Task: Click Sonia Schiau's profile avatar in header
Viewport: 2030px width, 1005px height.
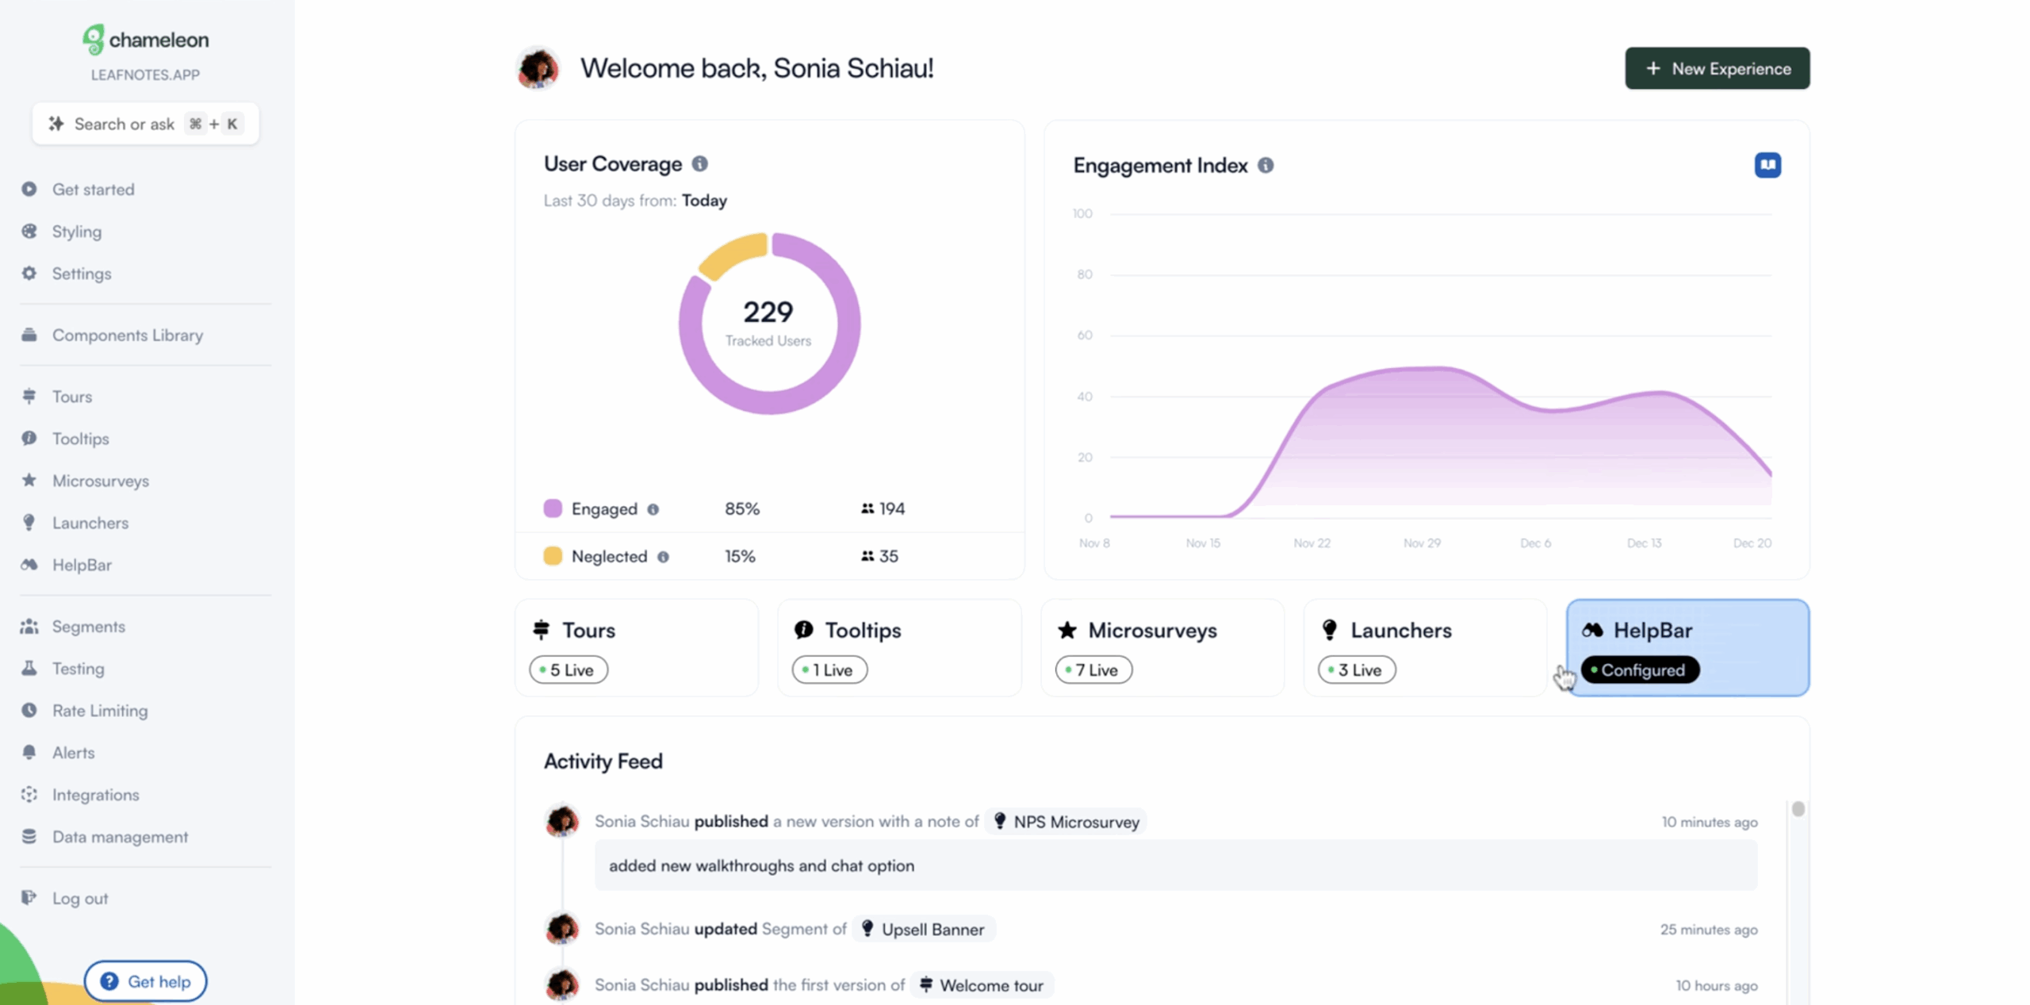Action: point(538,68)
